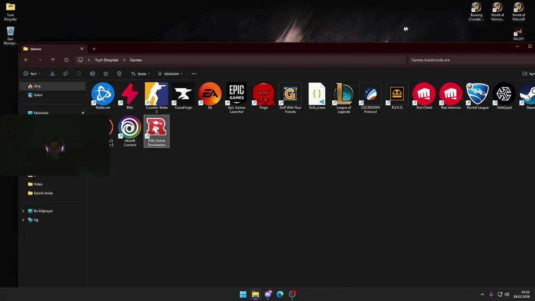535x301 pixels.
Task: Open OBS Studio from the taskbar
Action: coord(293,294)
